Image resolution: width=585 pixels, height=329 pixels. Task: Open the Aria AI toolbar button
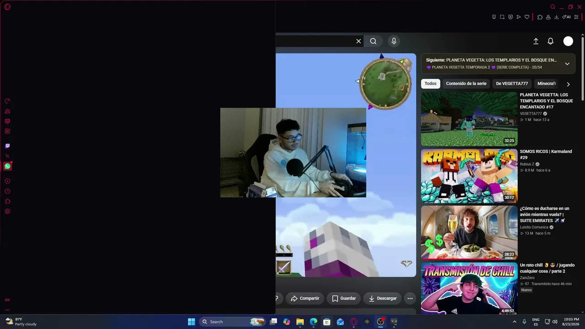[x=567, y=17]
